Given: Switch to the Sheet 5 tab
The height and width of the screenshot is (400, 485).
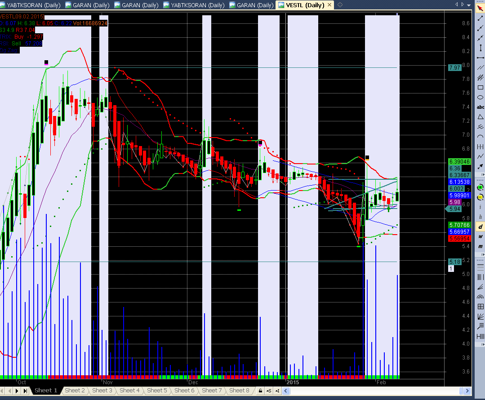Looking at the screenshot, I should tap(157, 391).
